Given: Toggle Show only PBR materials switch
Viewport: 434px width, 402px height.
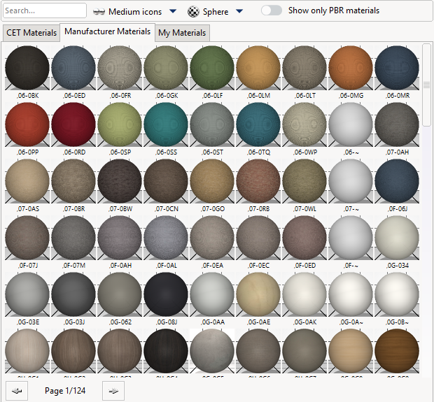Looking at the screenshot, I should coord(272,10).
